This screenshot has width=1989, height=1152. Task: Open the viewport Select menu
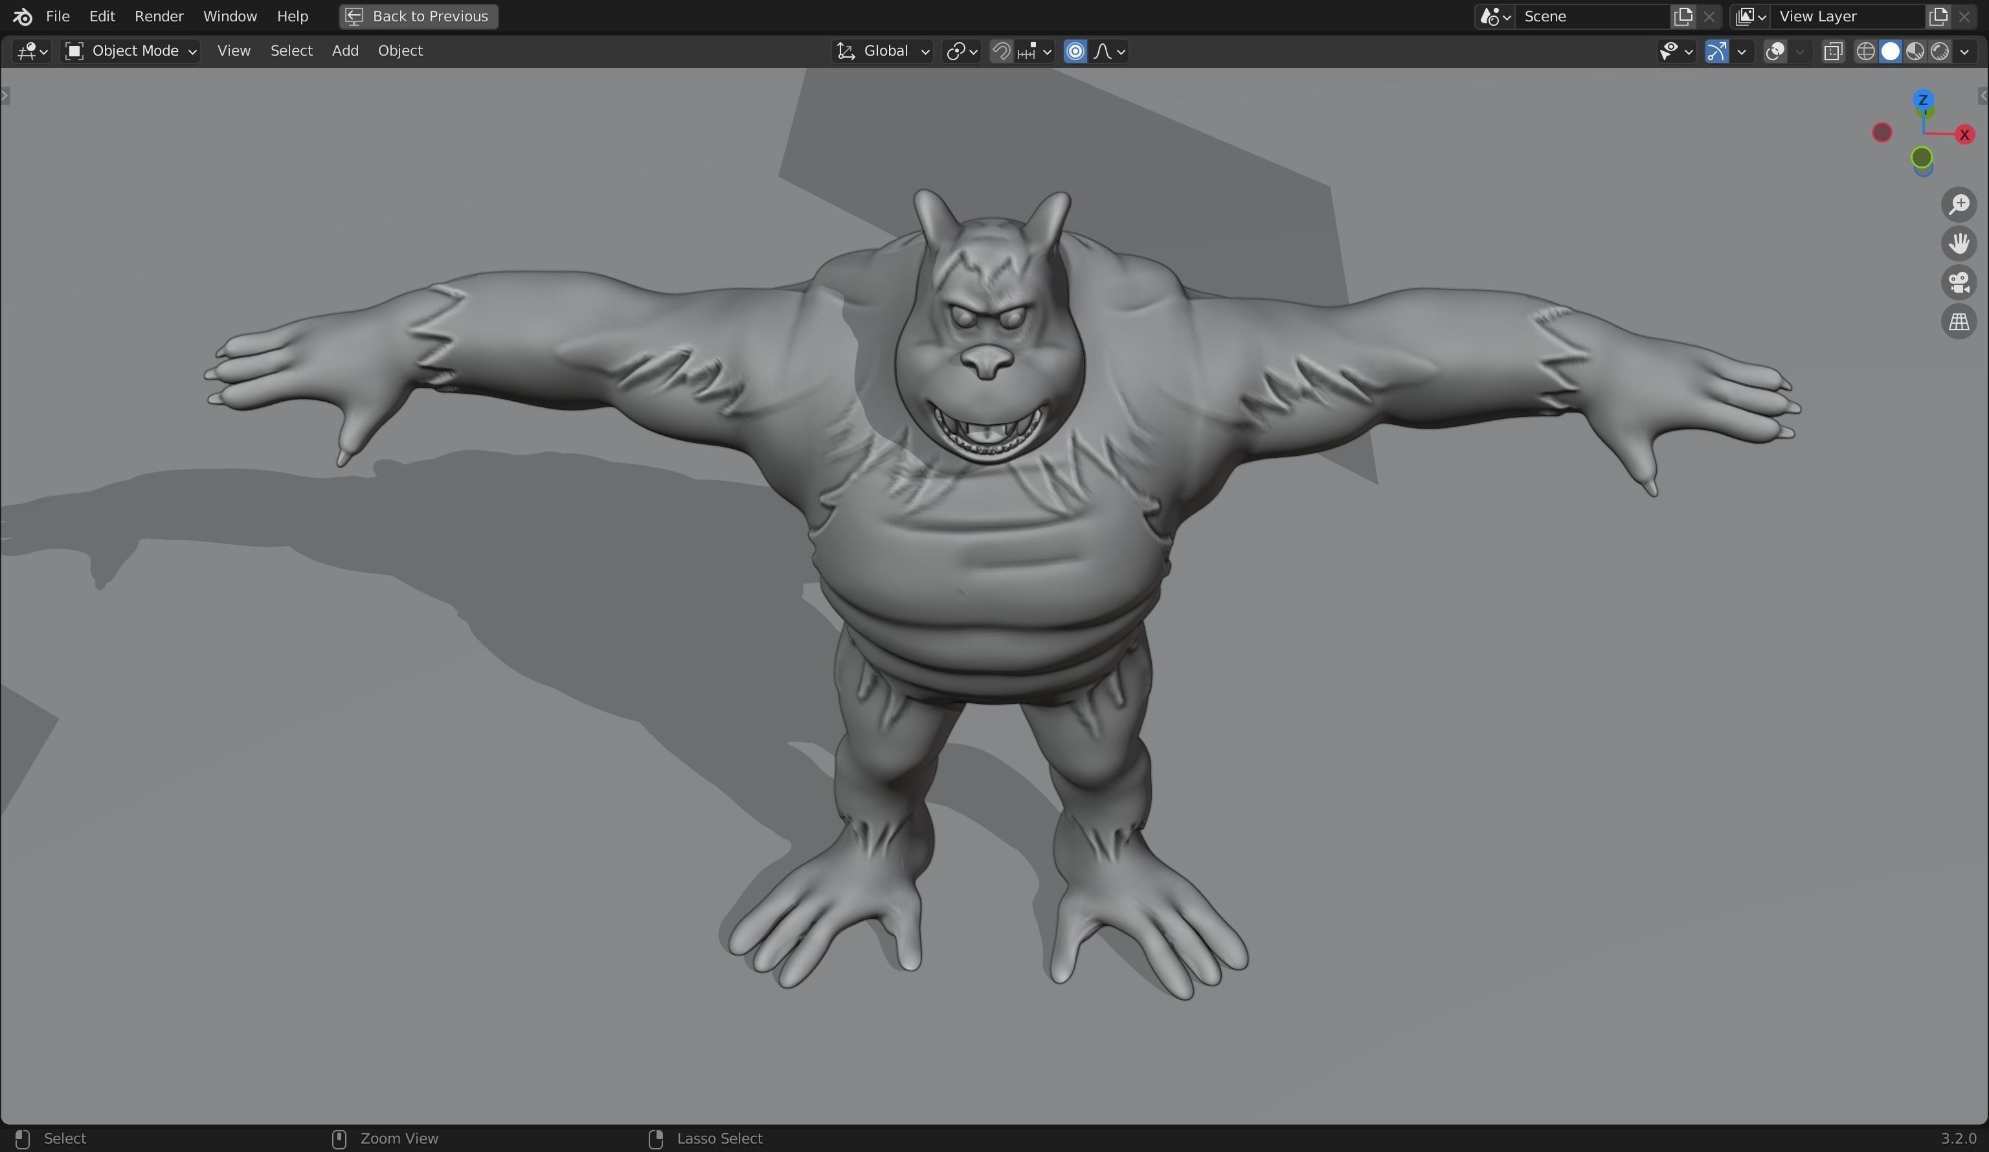pyautogui.click(x=291, y=51)
